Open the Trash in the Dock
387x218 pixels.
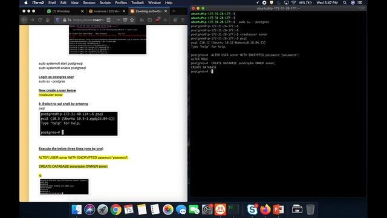point(310,210)
